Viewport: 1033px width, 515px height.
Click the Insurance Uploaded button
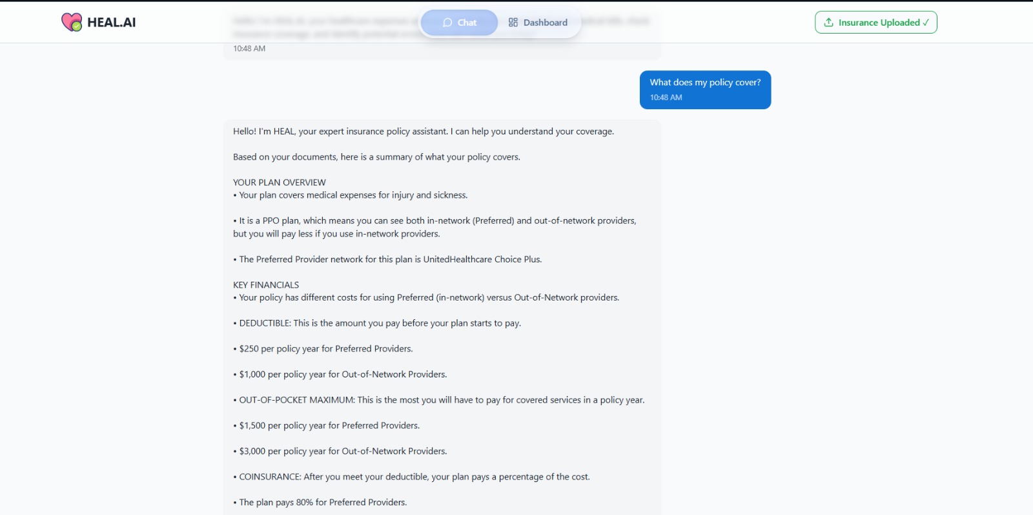pyautogui.click(x=876, y=23)
